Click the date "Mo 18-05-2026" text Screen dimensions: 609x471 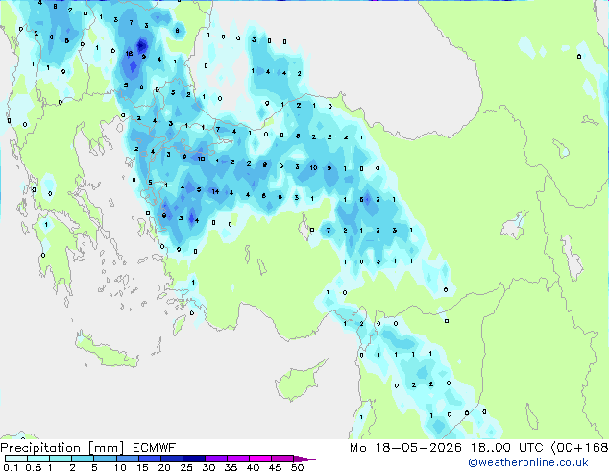coord(406,448)
